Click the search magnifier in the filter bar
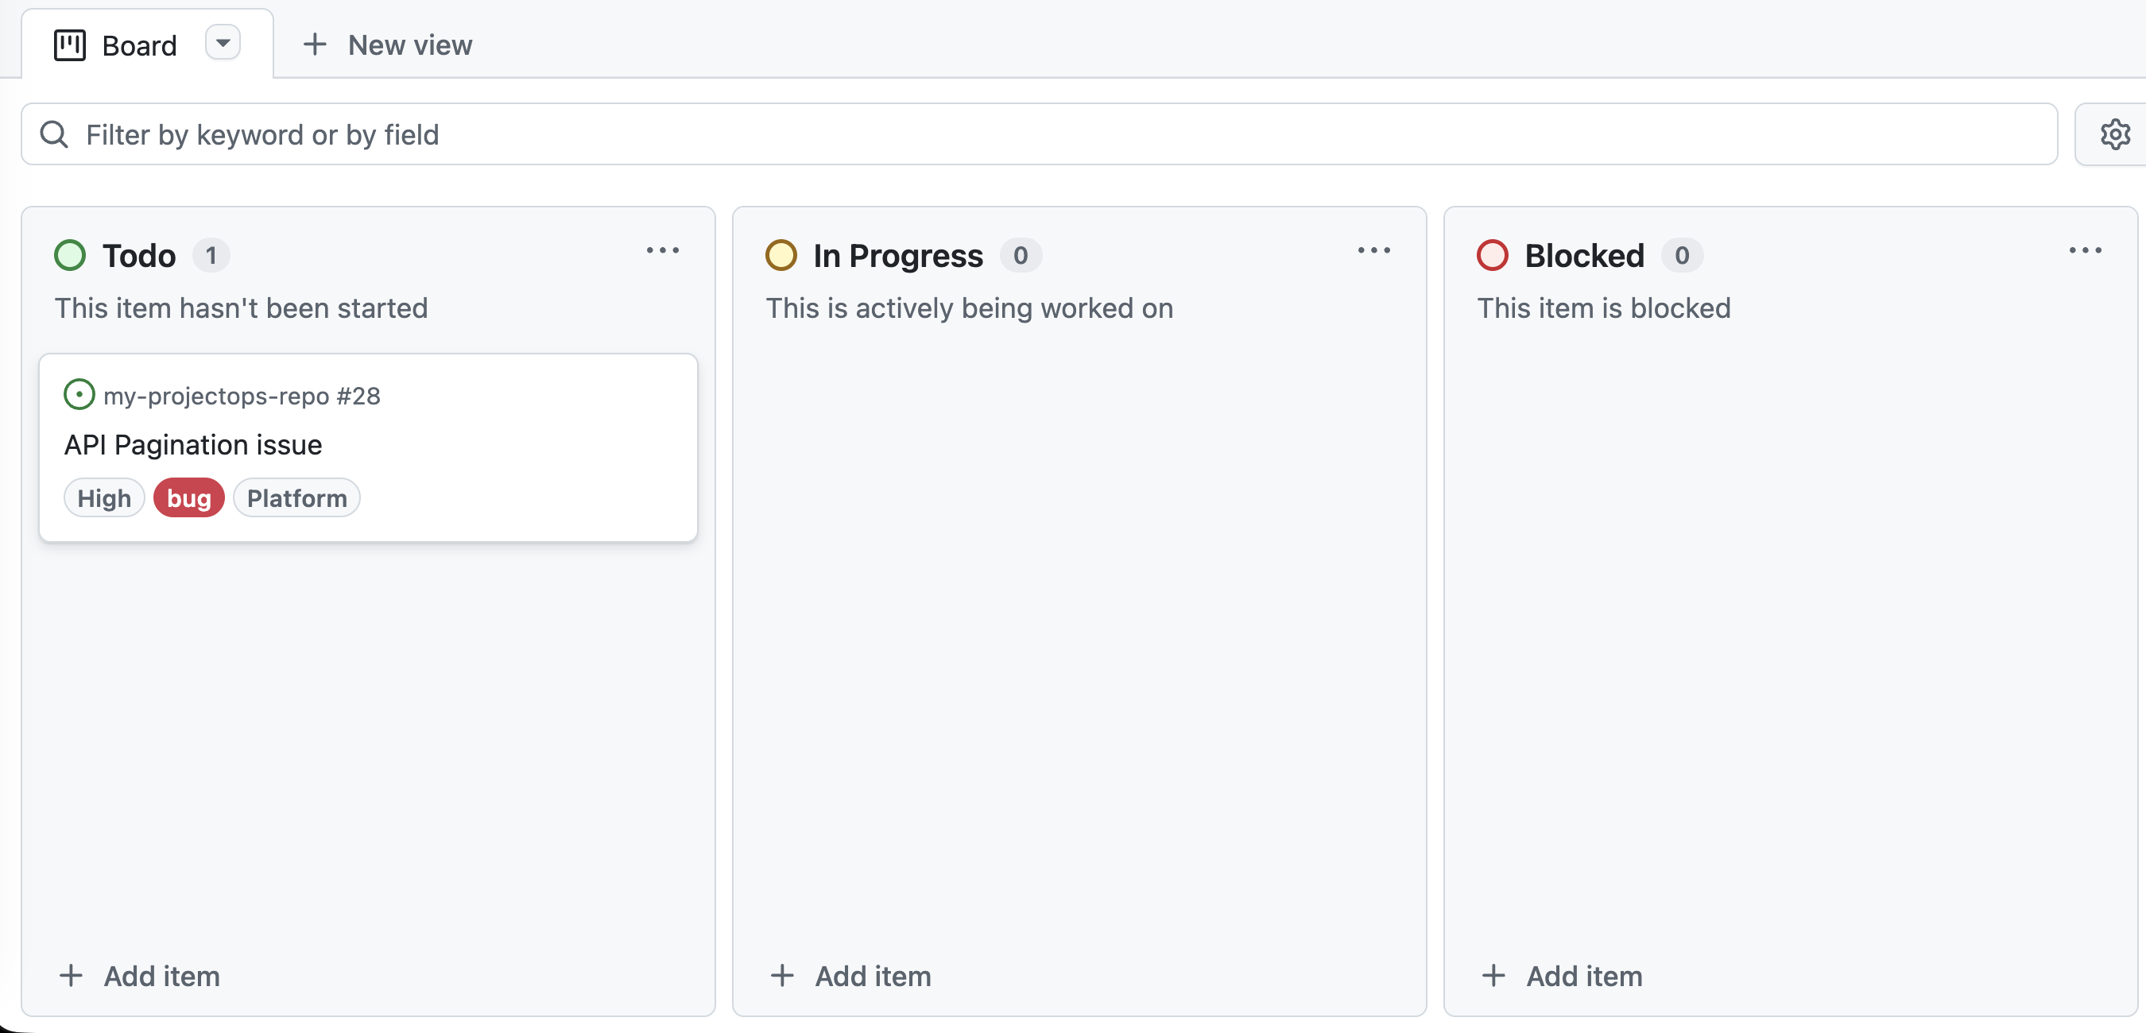The image size is (2146, 1033). [53, 133]
